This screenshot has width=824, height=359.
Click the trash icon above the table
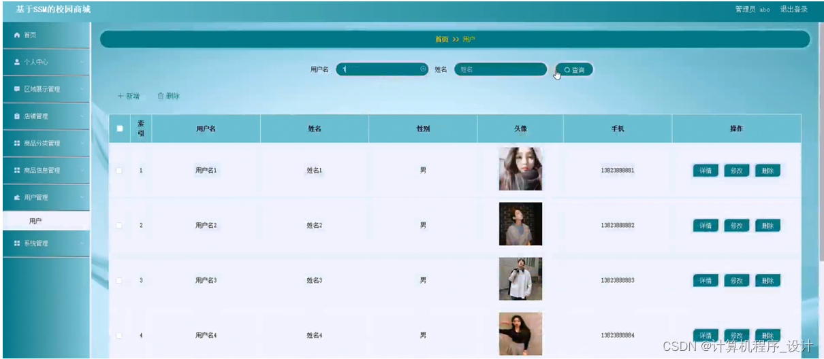coord(161,97)
